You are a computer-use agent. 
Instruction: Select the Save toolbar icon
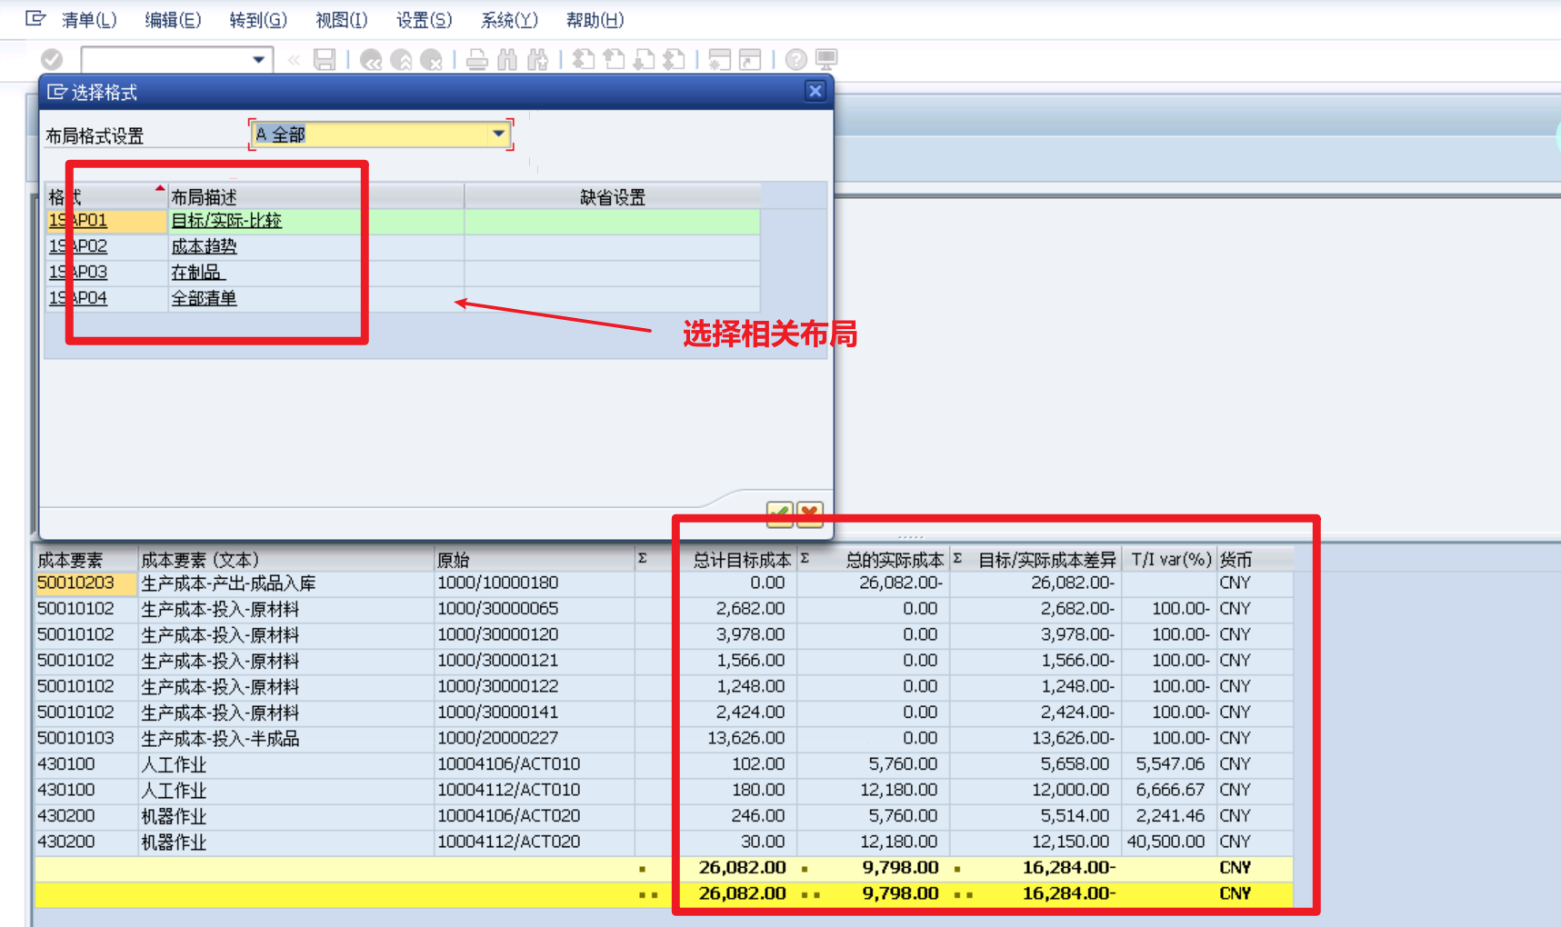point(324,60)
